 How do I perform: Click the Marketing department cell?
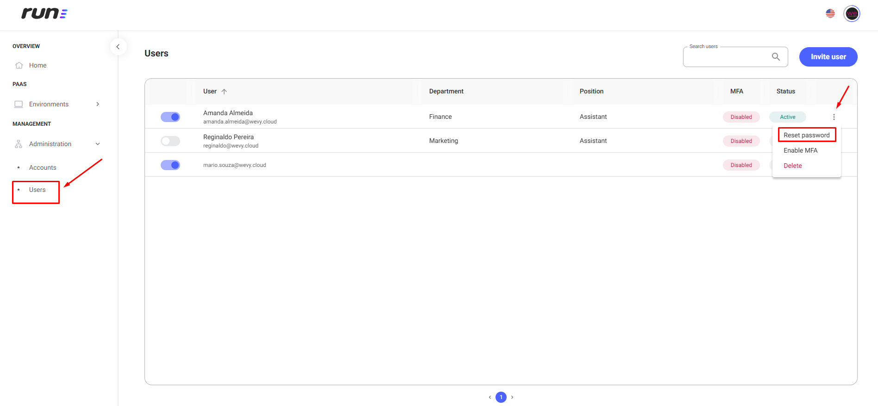tap(444, 141)
